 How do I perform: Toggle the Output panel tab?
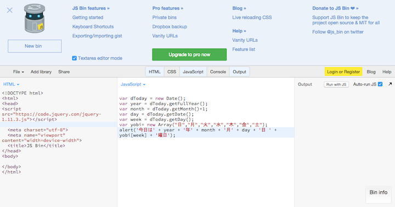coord(239,72)
